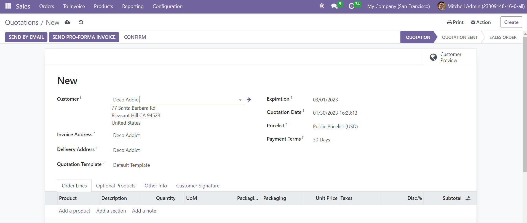Image resolution: width=527 pixels, height=223 pixels.
Task: Select the Sales Order status stage
Action: point(503,37)
